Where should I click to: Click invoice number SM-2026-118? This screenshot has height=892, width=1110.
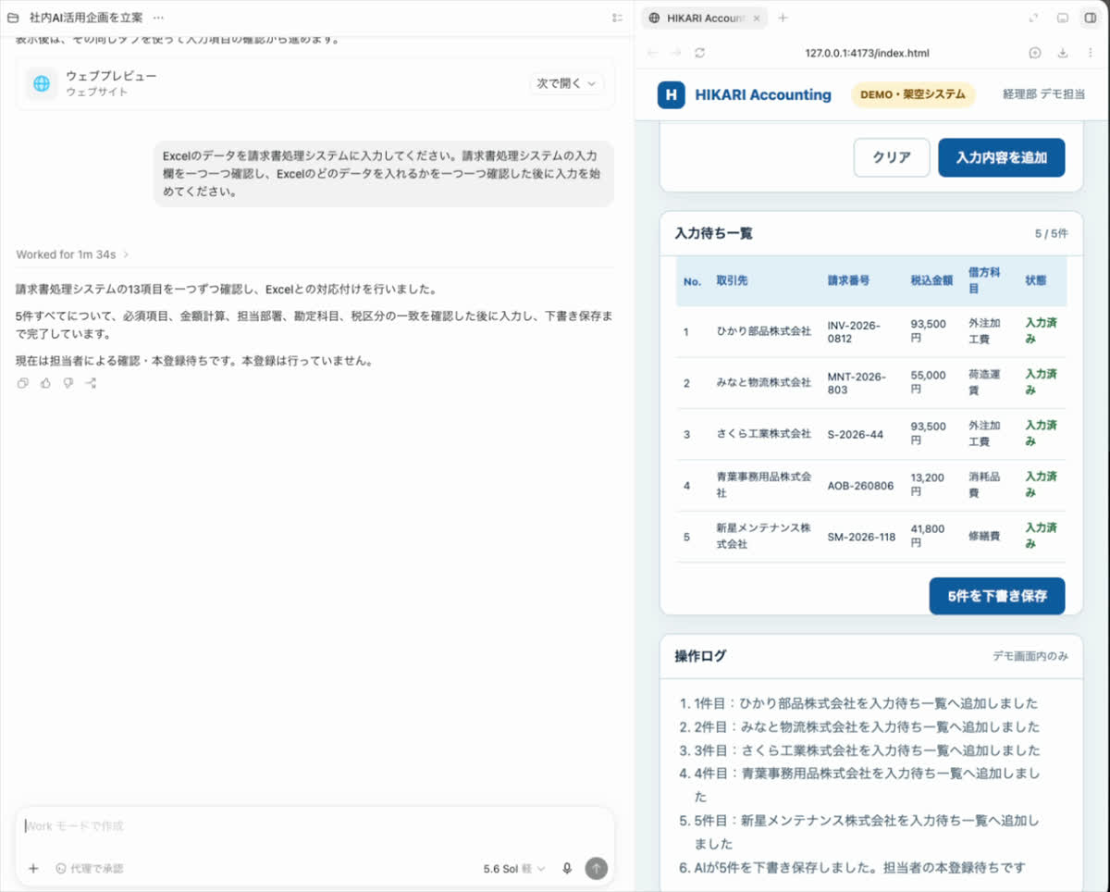click(861, 537)
